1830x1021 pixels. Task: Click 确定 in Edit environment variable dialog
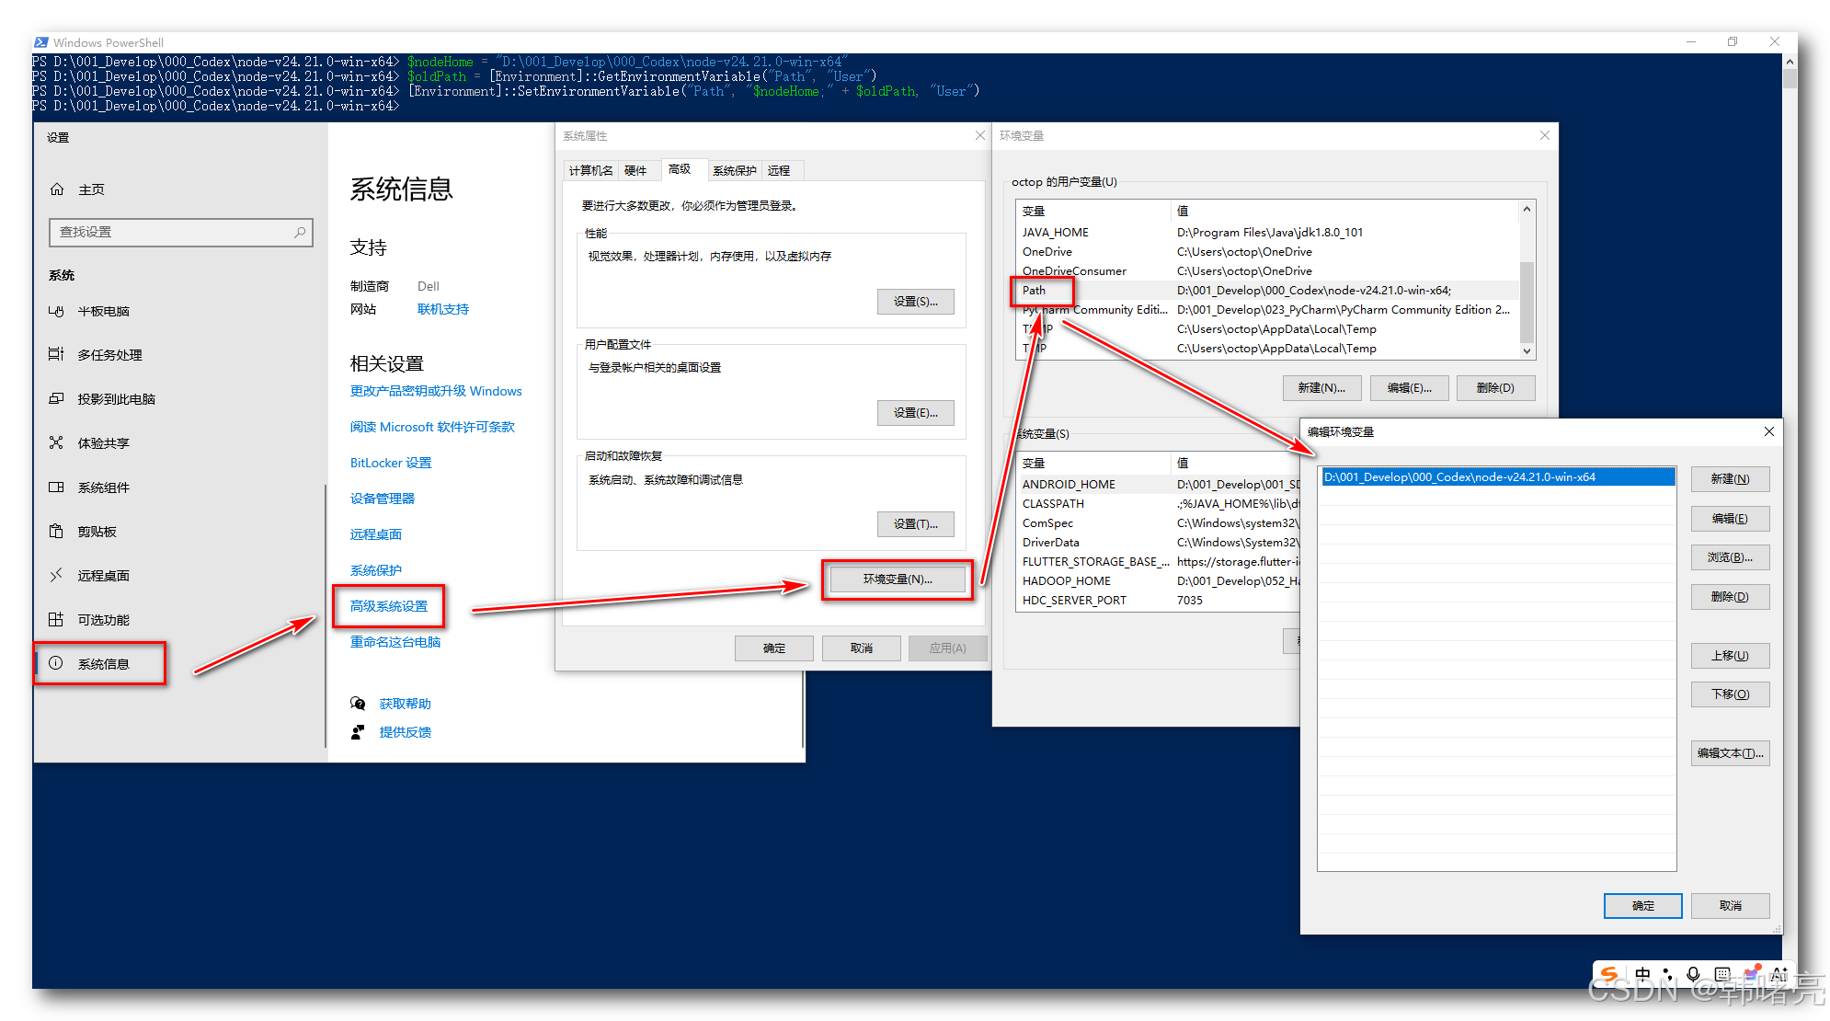[1643, 906]
